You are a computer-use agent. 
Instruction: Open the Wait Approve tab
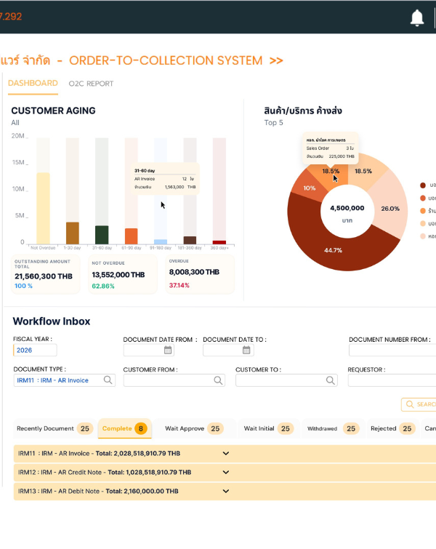(x=194, y=428)
